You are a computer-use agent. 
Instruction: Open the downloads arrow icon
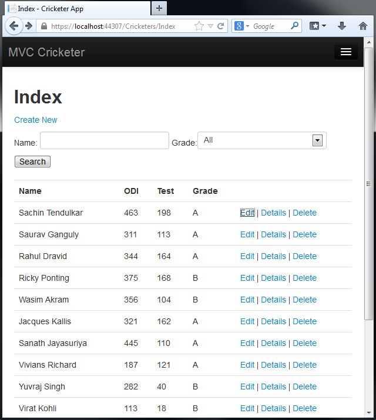[x=342, y=26]
